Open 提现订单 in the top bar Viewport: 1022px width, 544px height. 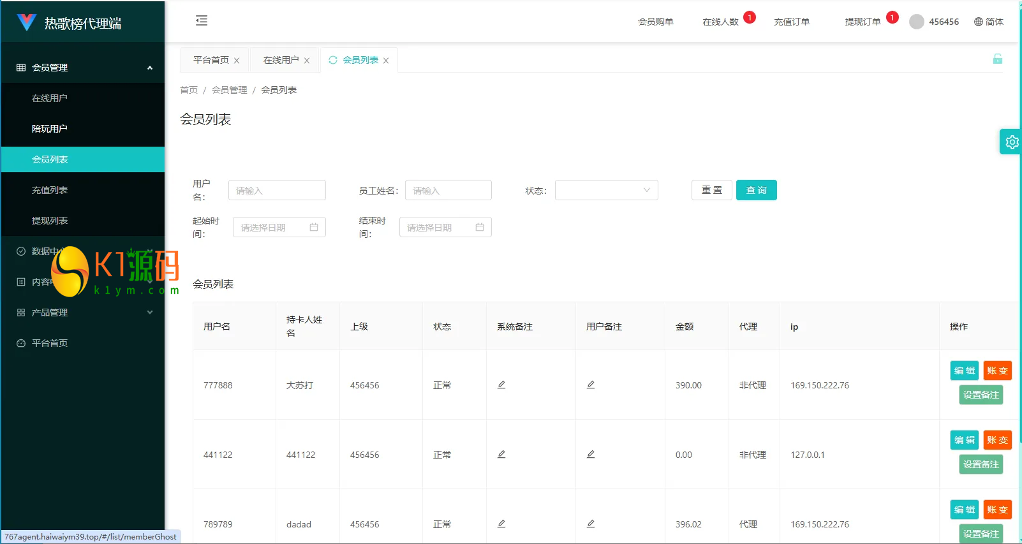pos(863,22)
